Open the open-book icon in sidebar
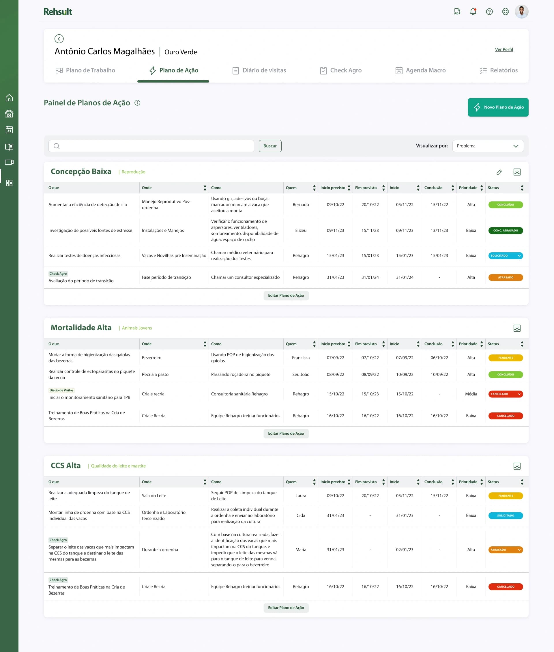 (9, 147)
